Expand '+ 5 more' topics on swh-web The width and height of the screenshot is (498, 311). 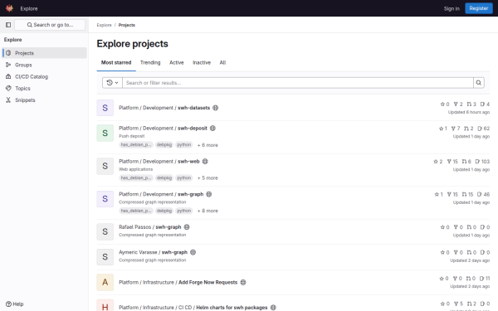click(x=207, y=178)
